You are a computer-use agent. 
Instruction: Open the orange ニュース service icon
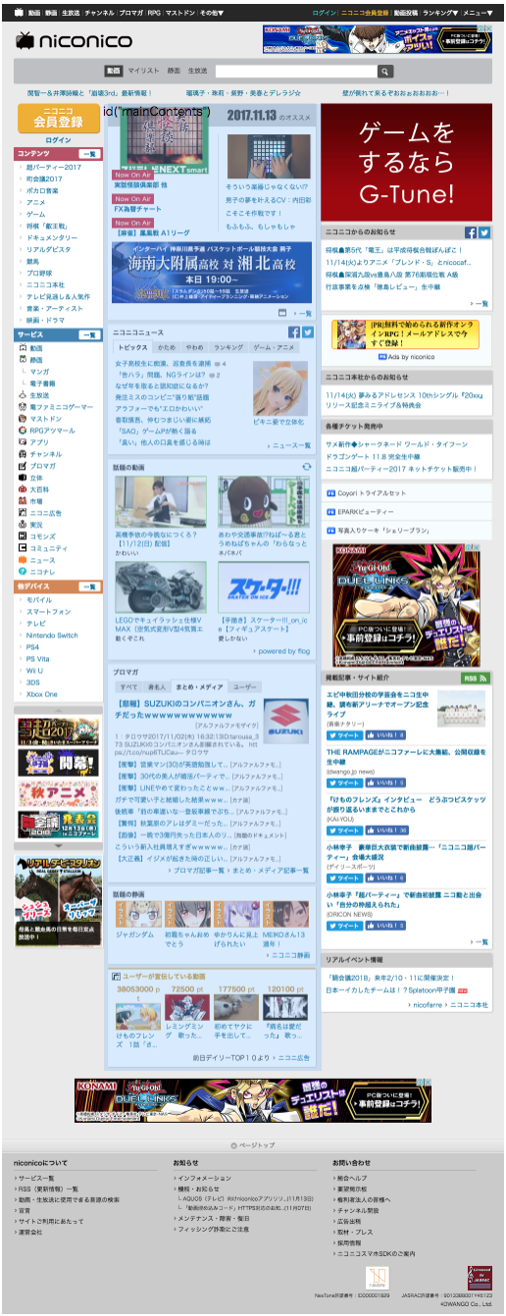click(21, 560)
